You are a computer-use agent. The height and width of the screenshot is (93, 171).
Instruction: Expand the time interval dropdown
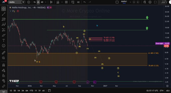(46, 2)
